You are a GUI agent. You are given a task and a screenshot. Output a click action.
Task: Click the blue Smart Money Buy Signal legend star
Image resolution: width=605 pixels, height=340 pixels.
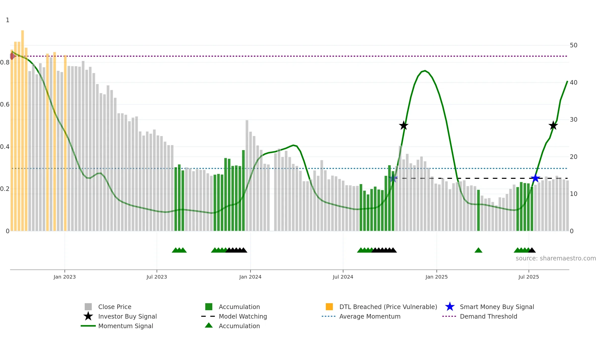click(x=450, y=307)
